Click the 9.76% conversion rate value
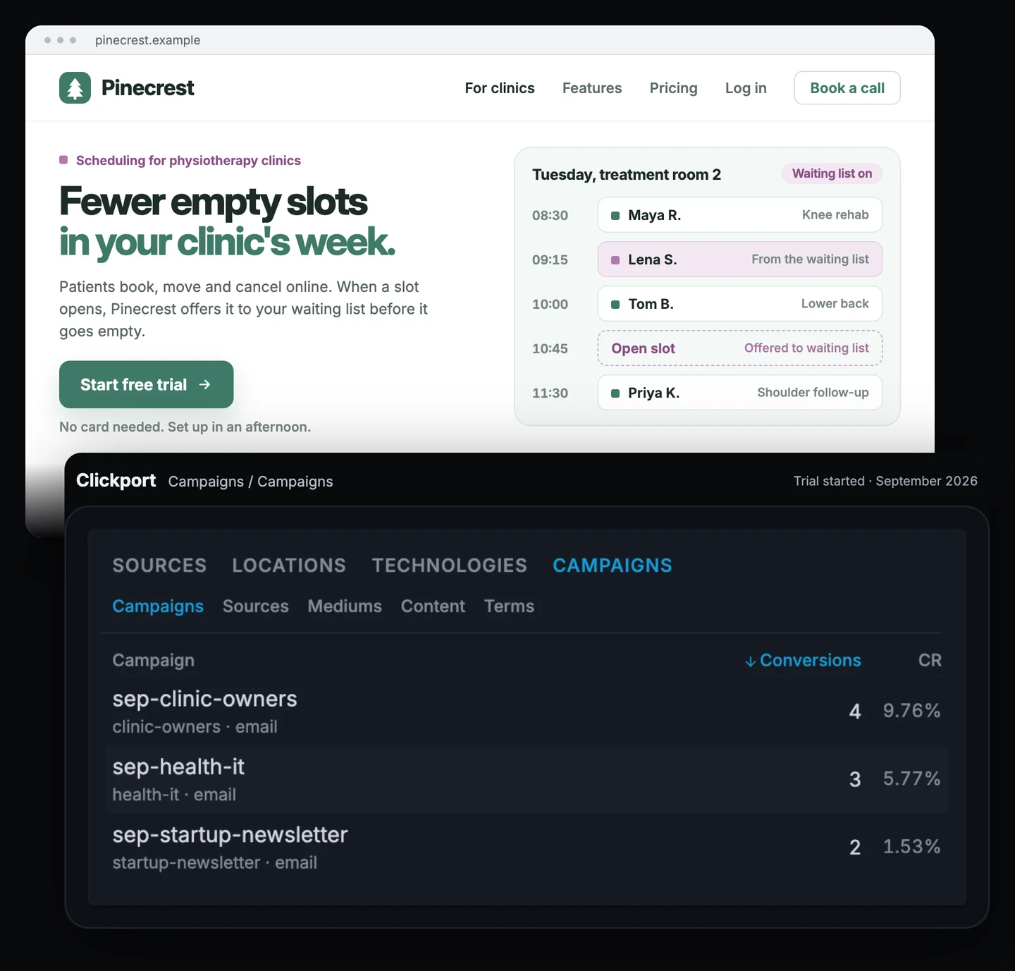This screenshot has width=1015, height=971. [x=912, y=711]
